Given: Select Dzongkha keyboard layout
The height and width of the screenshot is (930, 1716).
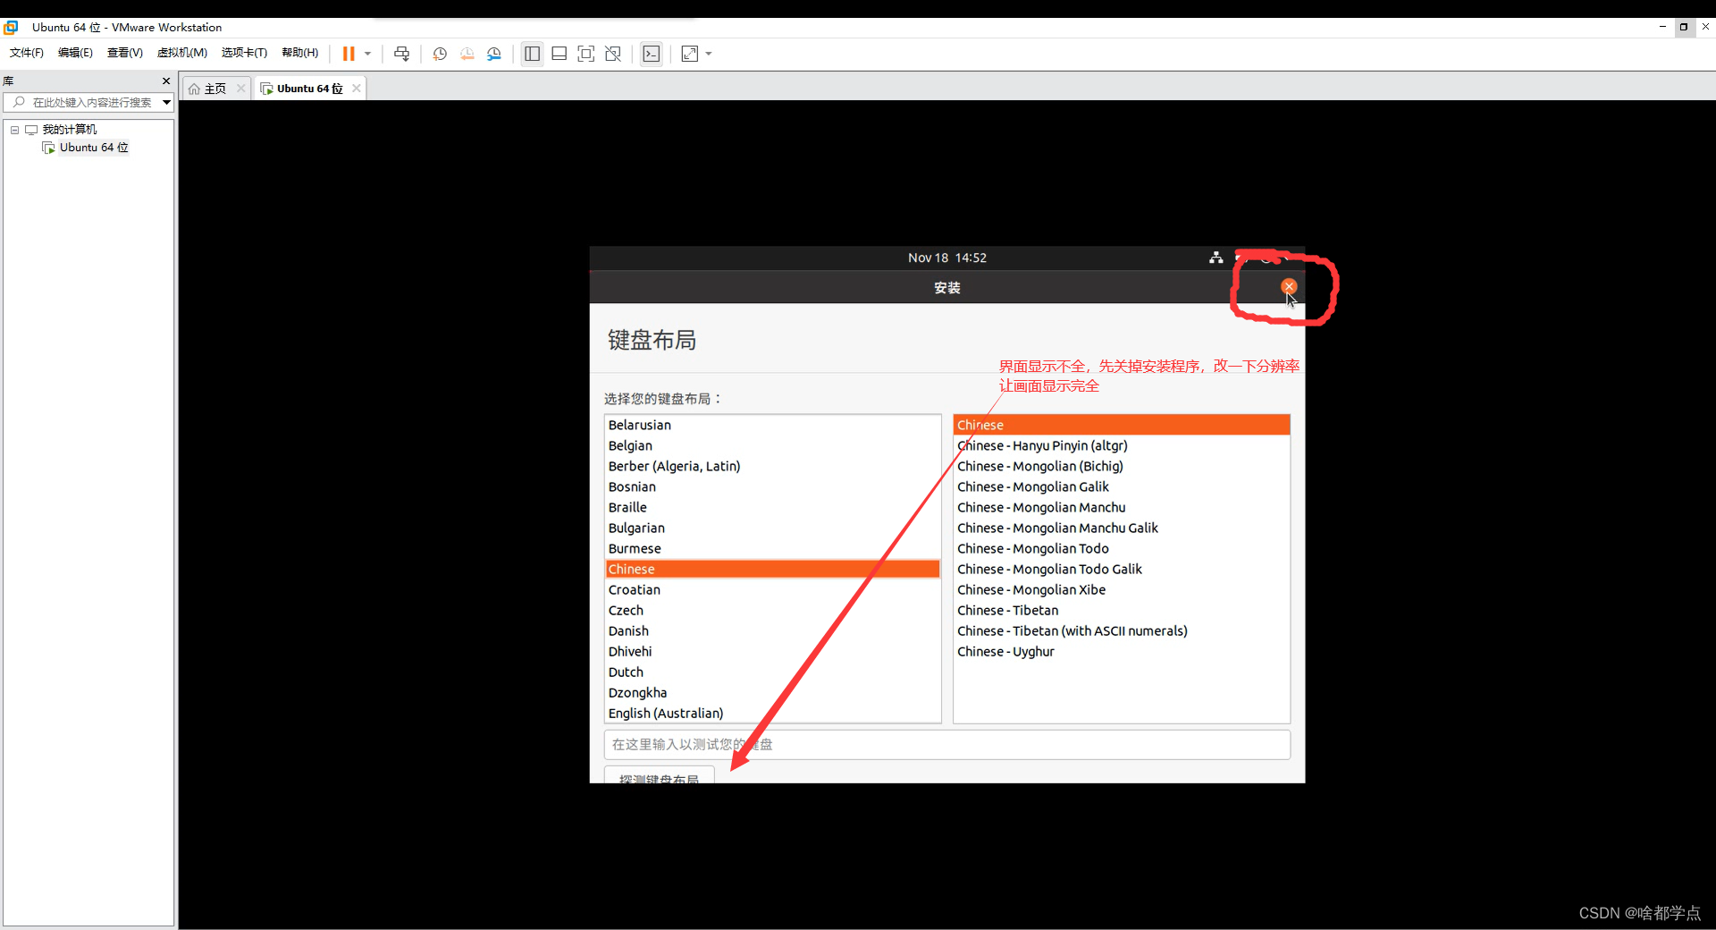Looking at the screenshot, I should [772, 692].
